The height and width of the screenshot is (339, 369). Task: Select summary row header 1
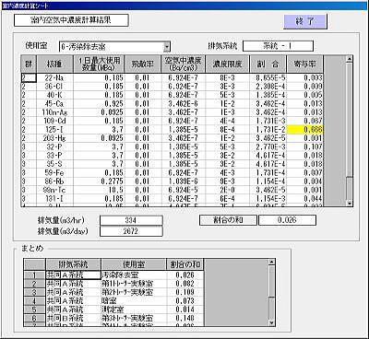click(x=34, y=275)
